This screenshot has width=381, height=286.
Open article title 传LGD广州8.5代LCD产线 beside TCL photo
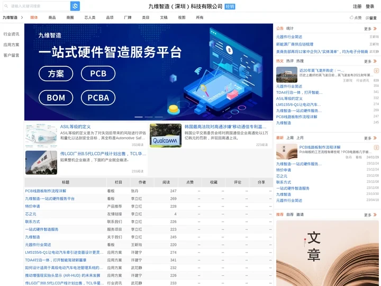[103, 154]
